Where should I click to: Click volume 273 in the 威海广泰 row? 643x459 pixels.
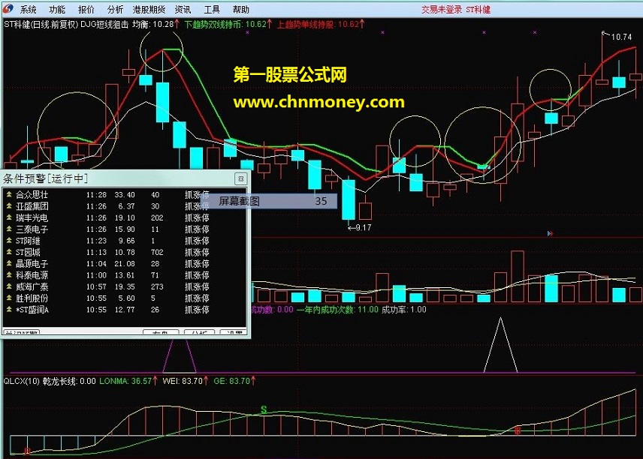[x=157, y=286]
